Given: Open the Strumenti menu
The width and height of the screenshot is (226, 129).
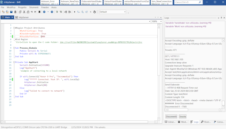Looking at the screenshot, I should click(x=34, y=7).
